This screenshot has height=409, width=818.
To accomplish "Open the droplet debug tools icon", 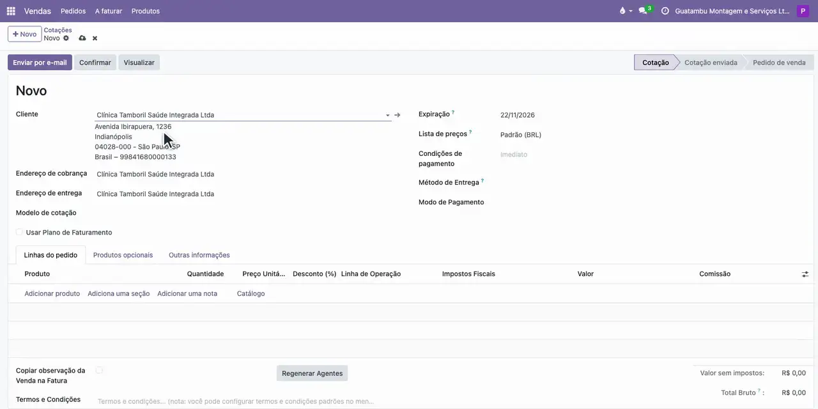I will (623, 11).
